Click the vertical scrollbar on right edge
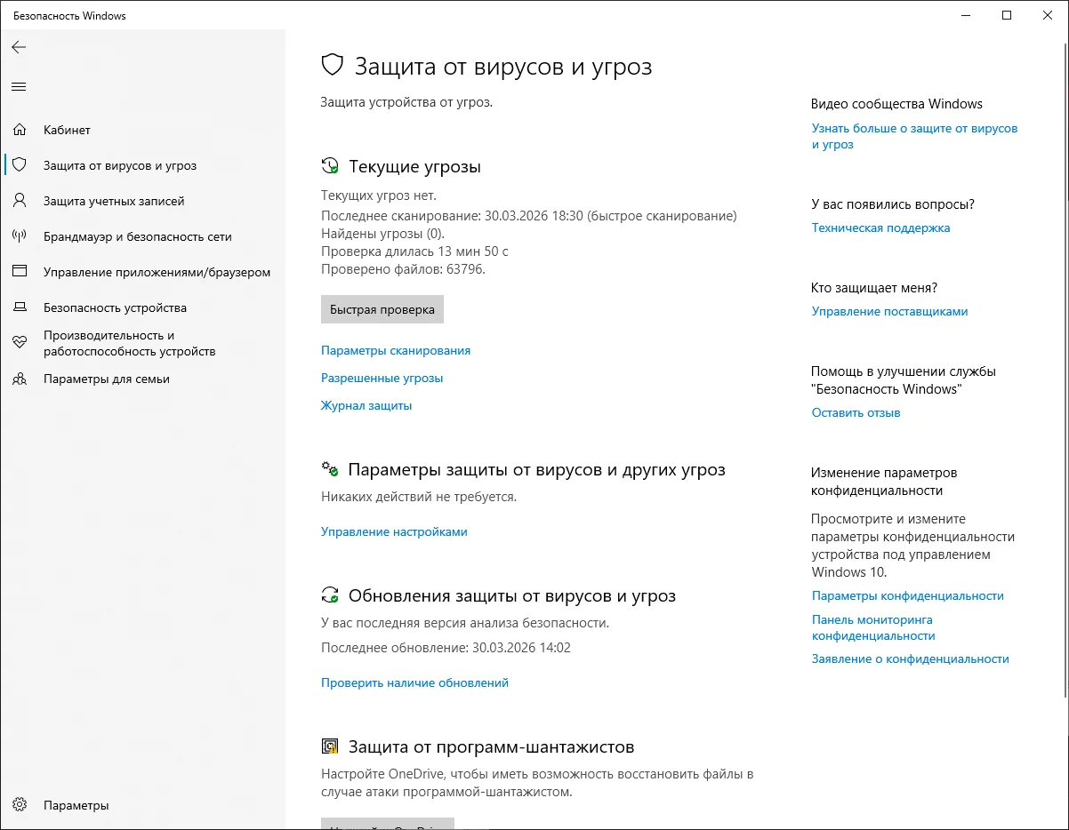 [x=1064, y=355]
